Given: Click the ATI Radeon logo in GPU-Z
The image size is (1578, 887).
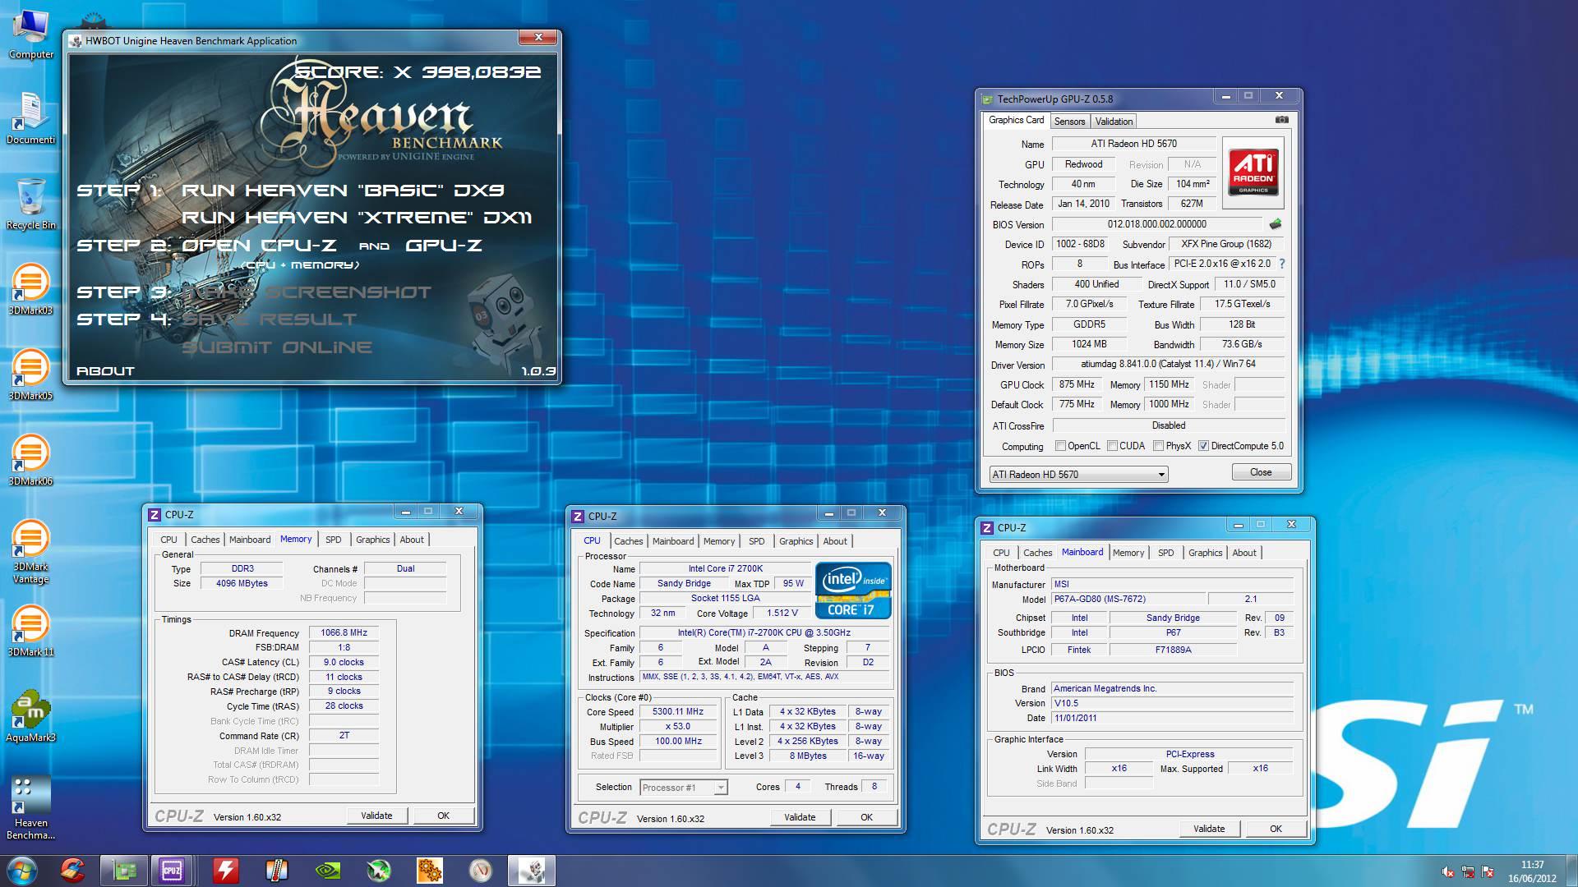Looking at the screenshot, I should (1253, 172).
